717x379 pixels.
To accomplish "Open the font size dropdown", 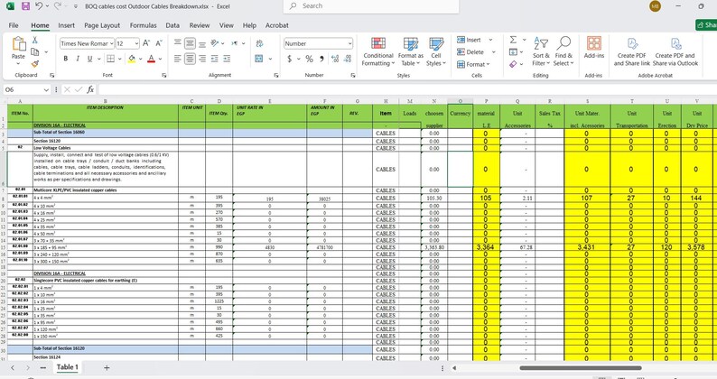I will (x=136, y=43).
